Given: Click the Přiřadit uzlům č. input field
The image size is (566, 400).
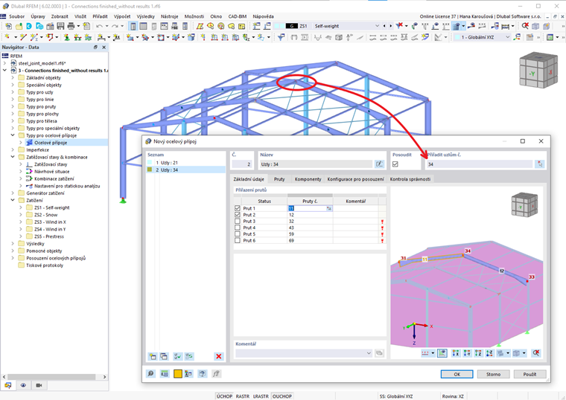Looking at the screenshot, I should pos(479,164).
